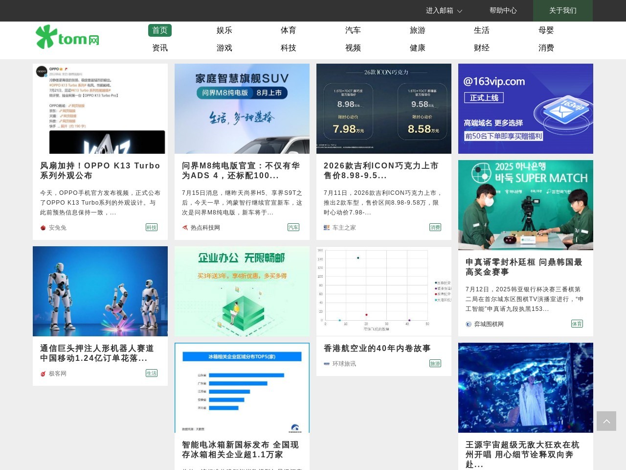Click the 旅游 tag on 香港航空 article
626x470 pixels.
point(435,363)
